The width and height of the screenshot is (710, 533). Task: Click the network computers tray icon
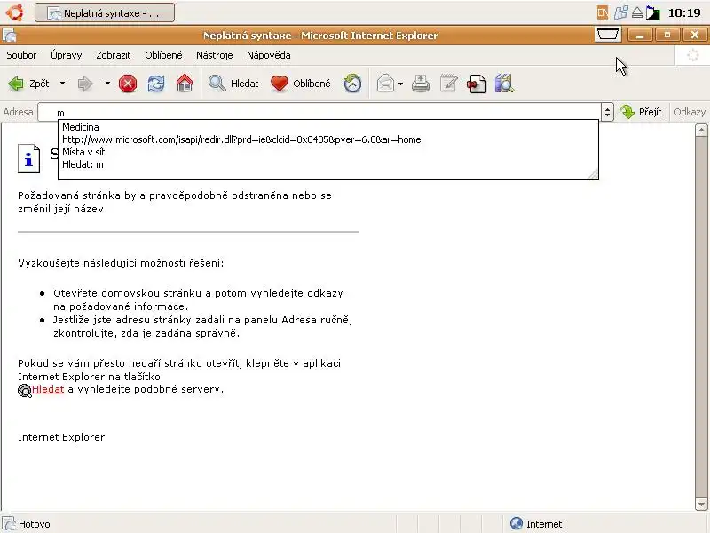tap(620, 12)
